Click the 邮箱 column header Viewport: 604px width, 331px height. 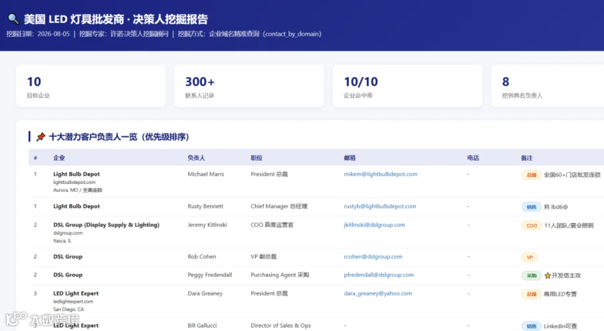pyautogui.click(x=350, y=158)
